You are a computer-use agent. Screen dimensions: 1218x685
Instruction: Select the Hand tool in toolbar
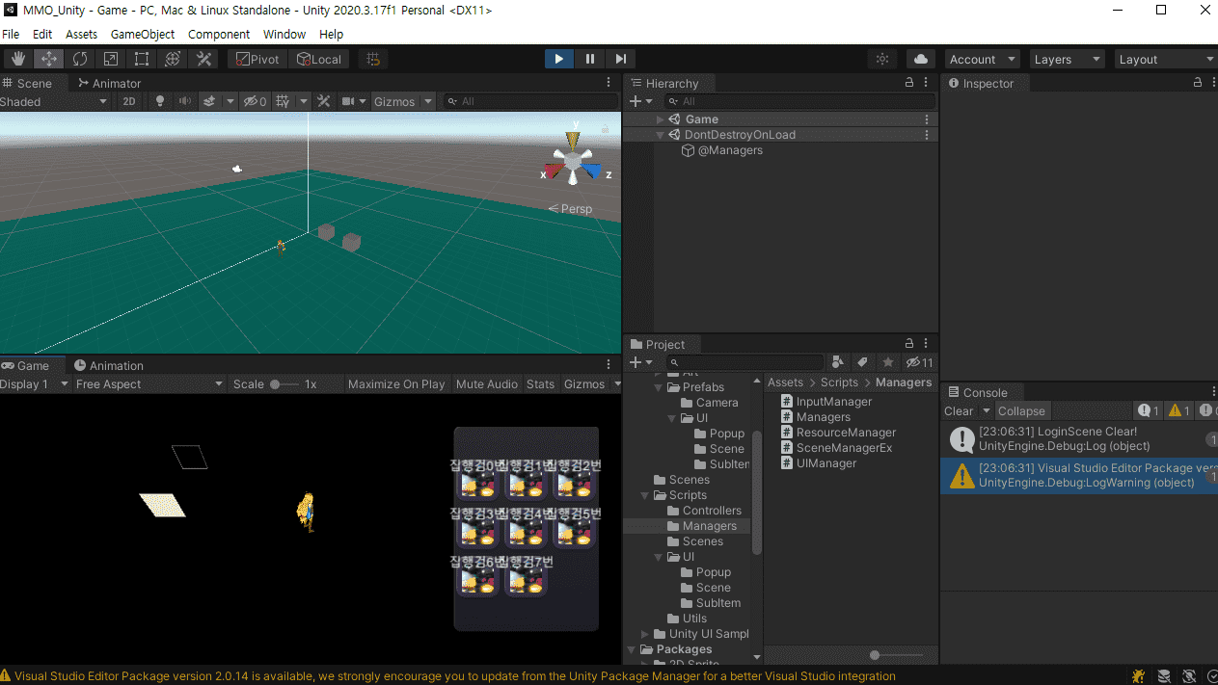coord(18,59)
